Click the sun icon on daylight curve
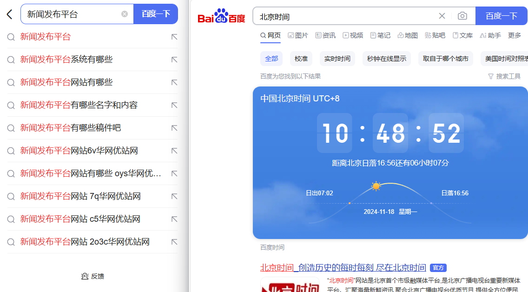Viewport: 528px width, 292px height. coord(376,186)
